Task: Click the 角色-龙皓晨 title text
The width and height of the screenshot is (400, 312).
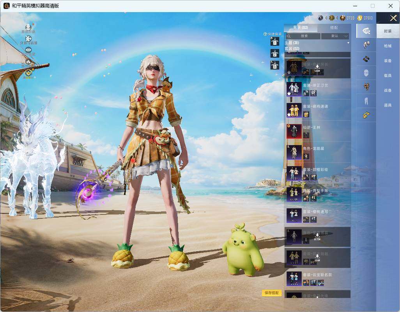Action: click(x=313, y=149)
